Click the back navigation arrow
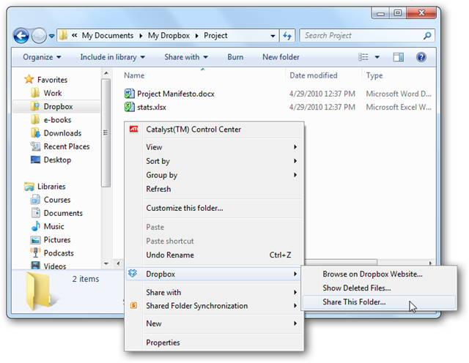Screen dimensions: 469x363 pos(22,35)
